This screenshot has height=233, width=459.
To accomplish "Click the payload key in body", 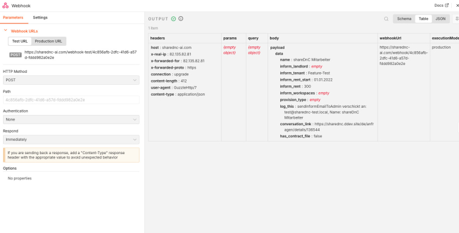I will pyautogui.click(x=277, y=48).
